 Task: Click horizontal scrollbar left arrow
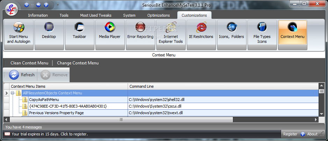(x=6, y=119)
